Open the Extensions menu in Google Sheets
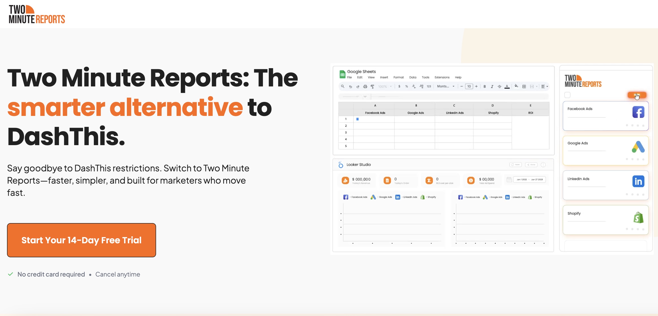This screenshot has width=658, height=316. pyautogui.click(x=442, y=77)
